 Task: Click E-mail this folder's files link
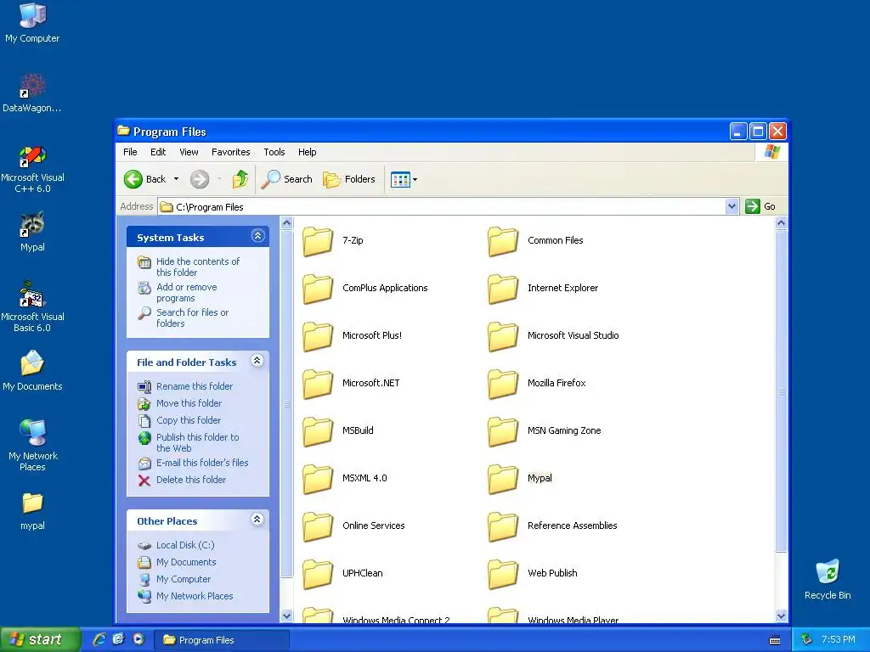193,463
